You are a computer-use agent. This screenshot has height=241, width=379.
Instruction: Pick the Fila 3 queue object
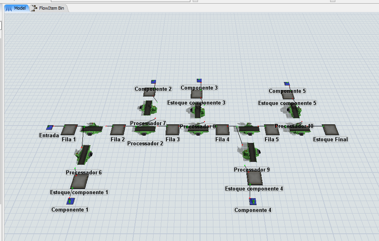173,130
